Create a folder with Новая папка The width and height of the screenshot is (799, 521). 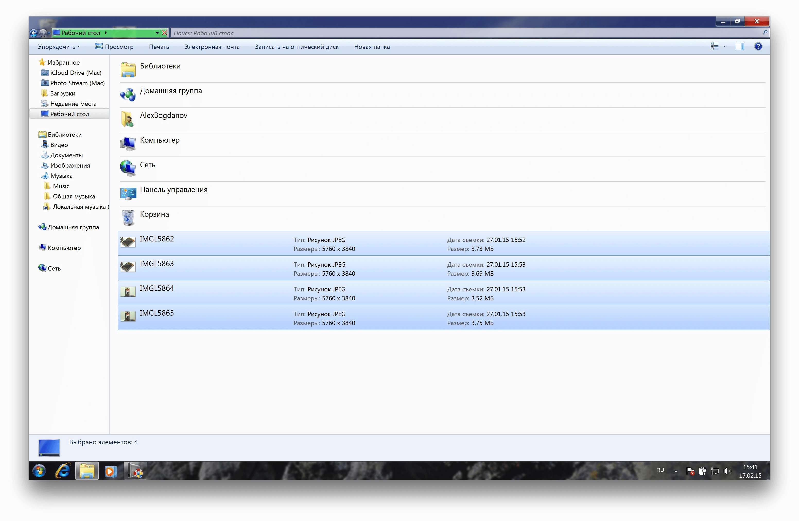click(x=372, y=47)
